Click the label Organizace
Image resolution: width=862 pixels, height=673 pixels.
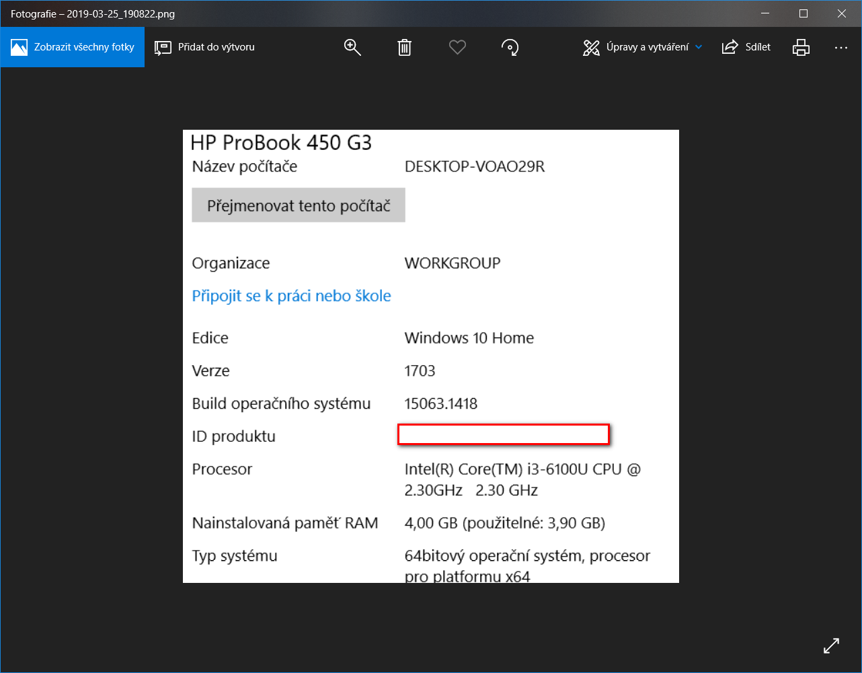coord(231,263)
